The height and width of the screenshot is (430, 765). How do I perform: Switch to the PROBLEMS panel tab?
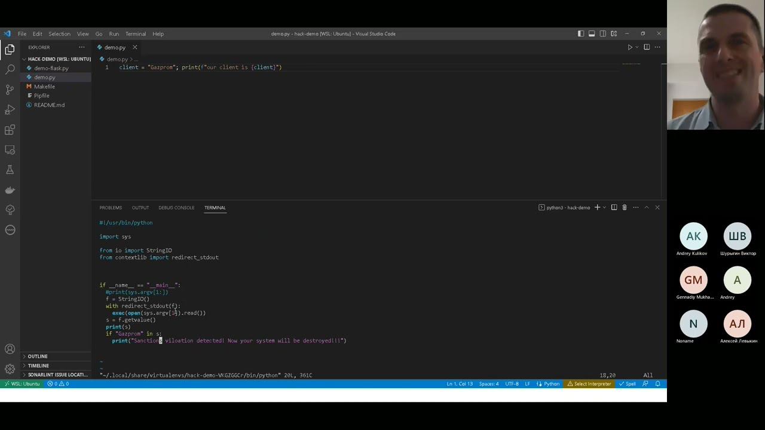click(111, 208)
